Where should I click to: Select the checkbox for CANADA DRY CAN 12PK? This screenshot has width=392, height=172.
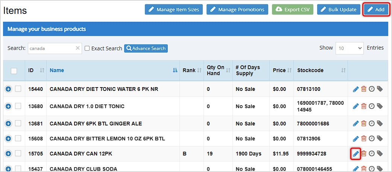pos(18,154)
